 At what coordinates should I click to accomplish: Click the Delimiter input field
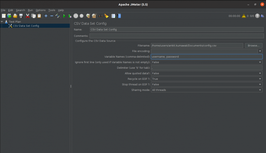coord(207,68)
